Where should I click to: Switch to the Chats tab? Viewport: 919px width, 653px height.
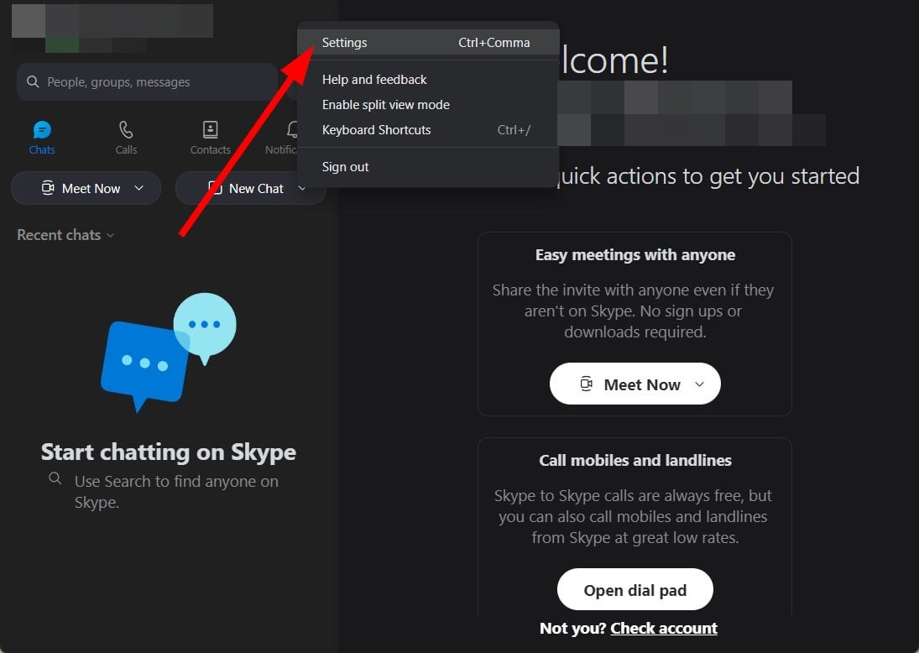42,138
